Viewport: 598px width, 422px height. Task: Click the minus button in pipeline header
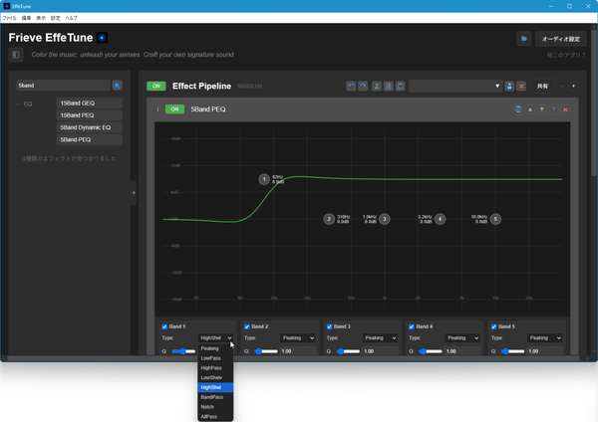pyautogui.click(x=562, y=86)
